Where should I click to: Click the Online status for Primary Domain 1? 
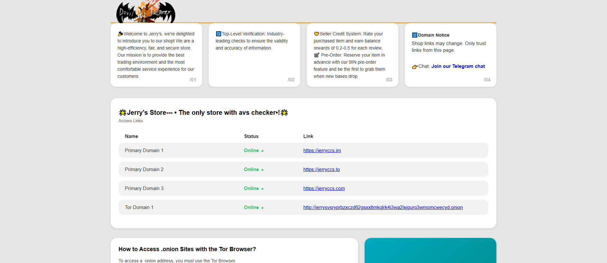coord(251,150)
